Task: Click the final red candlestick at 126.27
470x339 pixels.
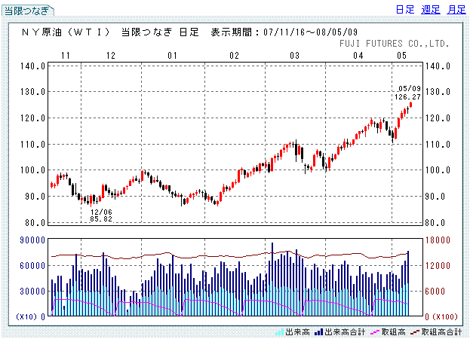Action: click(x=410, y=105)
